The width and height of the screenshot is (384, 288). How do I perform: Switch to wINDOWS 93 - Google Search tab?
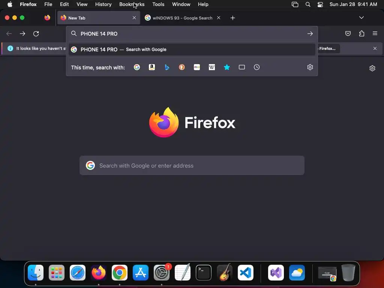pyautogui.click(x=183, y=18)
